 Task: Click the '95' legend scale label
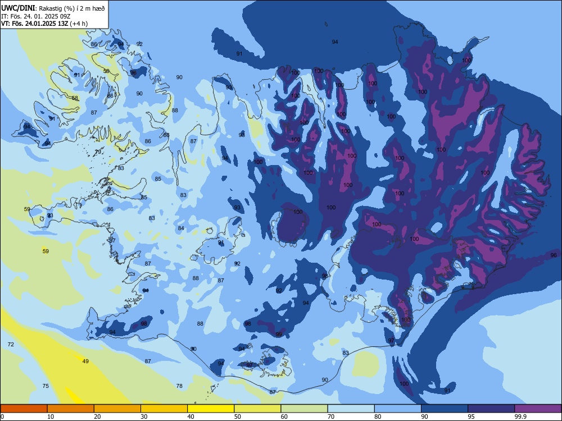tap(471, 417)
